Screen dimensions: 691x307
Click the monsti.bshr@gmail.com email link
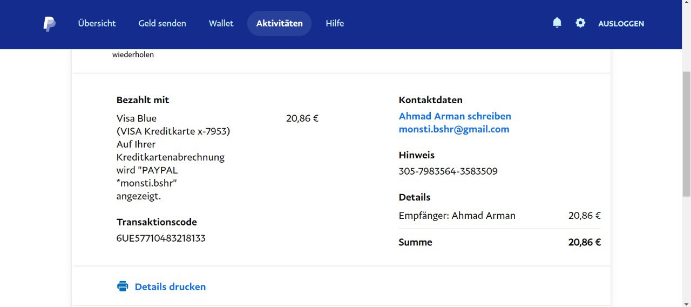tap(454, 129)
